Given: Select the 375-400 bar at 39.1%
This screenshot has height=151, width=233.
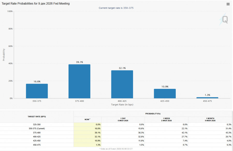Looking at the screenshot, I should 79,81.
